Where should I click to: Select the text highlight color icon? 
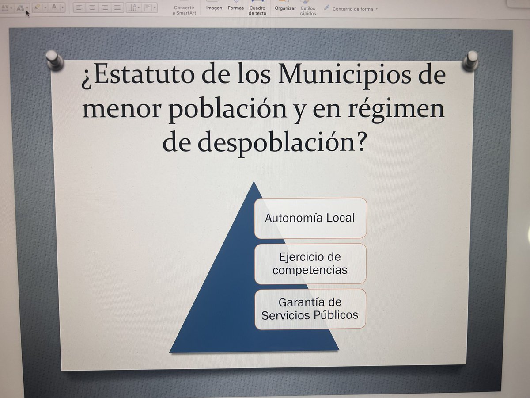[37, 7]
